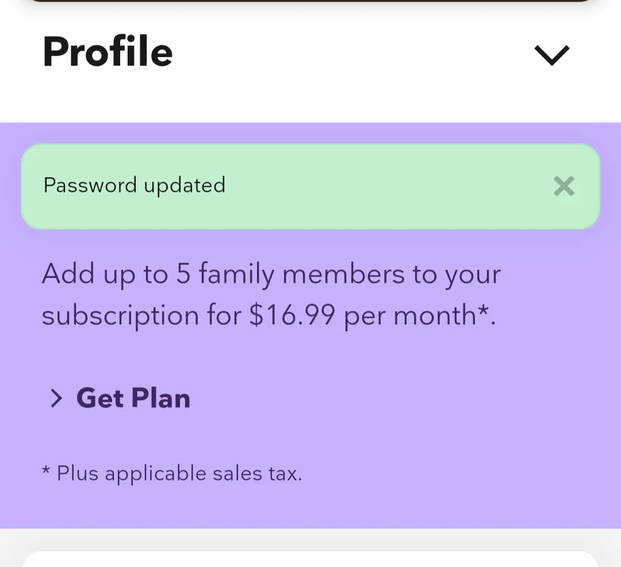Tap the Add up to 5 line
The width and height of the screenshot is (621, 567).
271,274
